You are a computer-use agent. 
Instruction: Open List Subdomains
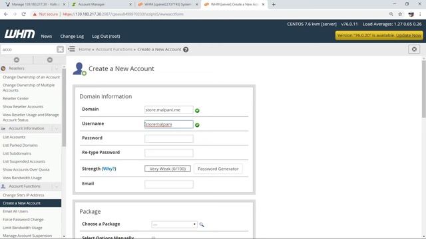click(x=17, y=153)
